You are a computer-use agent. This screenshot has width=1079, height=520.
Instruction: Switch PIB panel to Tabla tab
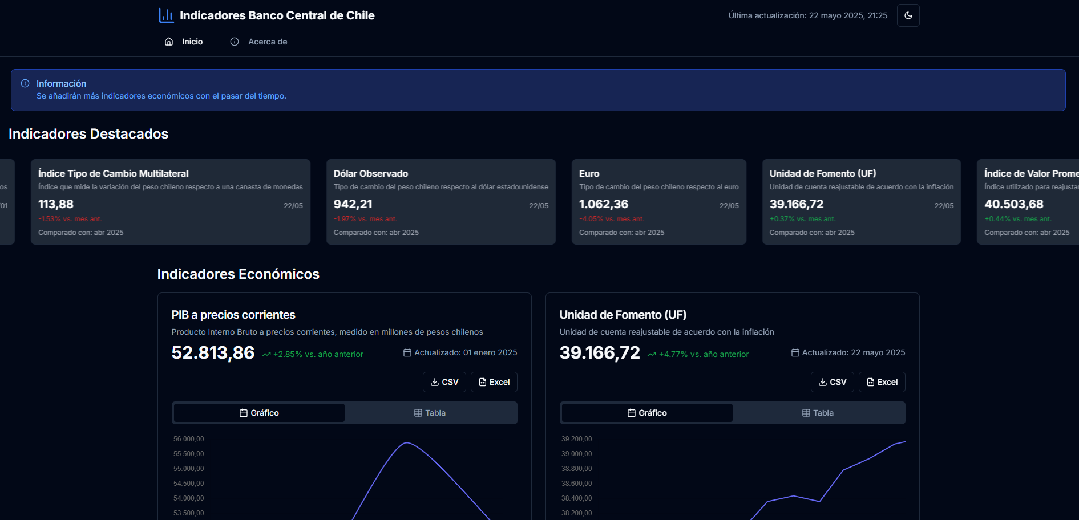(x=430, y=413)
